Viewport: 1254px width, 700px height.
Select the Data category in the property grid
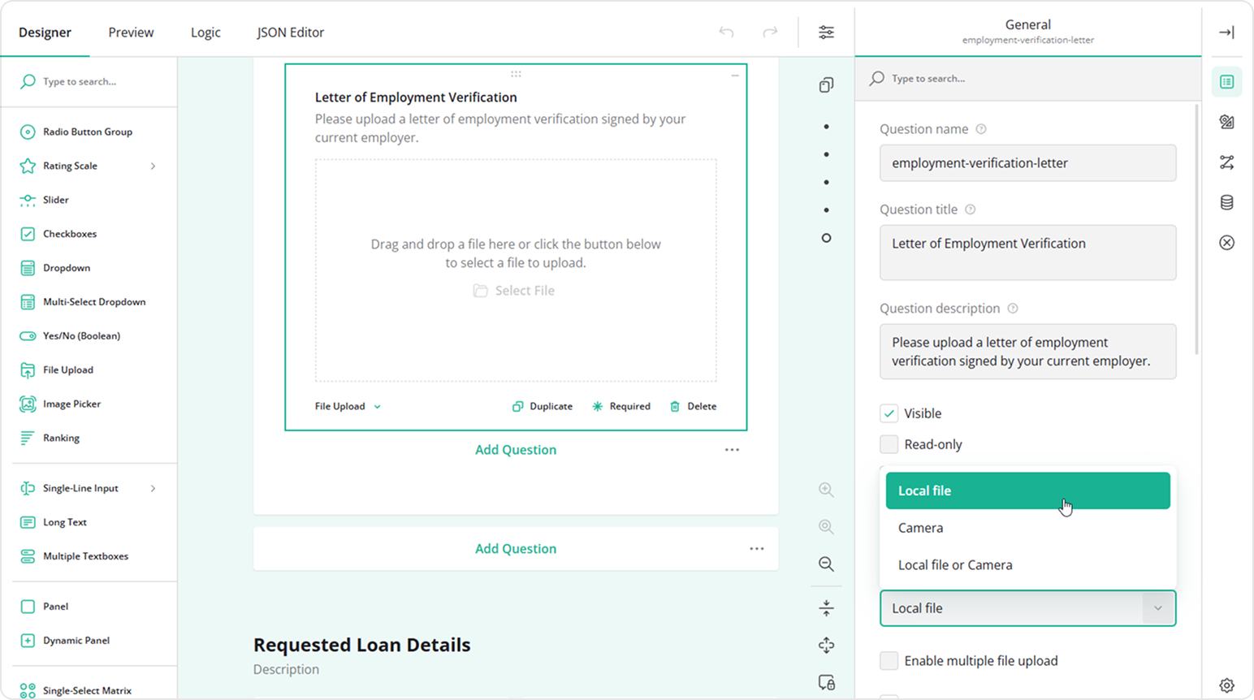coord(1226,201)
